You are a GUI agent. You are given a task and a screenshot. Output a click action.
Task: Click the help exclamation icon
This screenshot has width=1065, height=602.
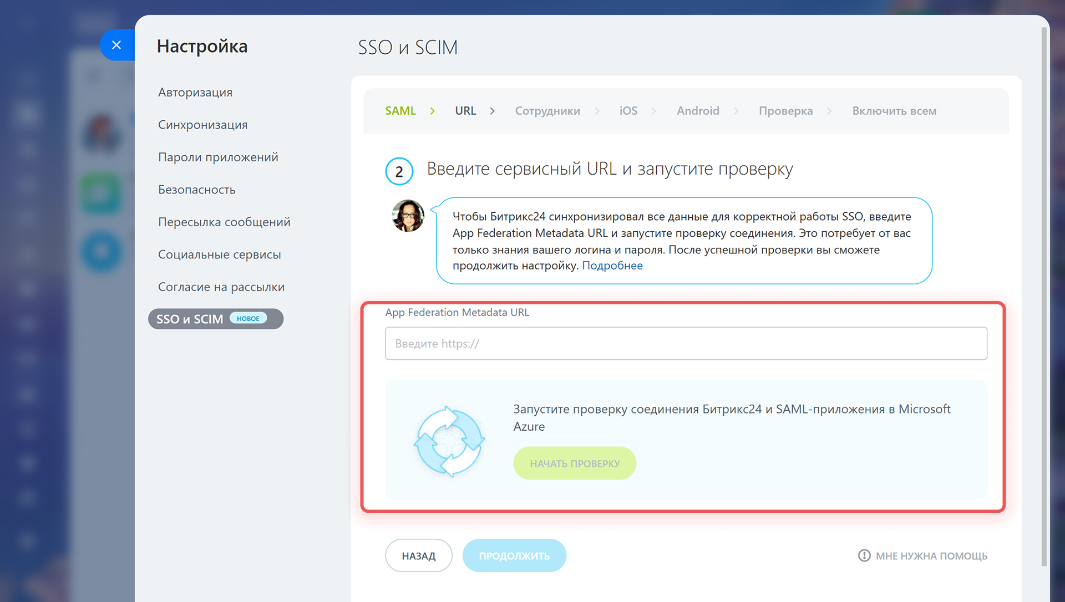[864, 555]
